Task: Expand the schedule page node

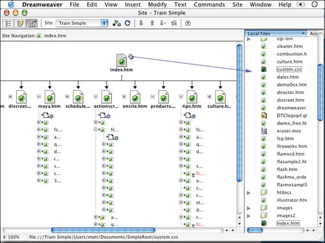Action: click(67, 97)
